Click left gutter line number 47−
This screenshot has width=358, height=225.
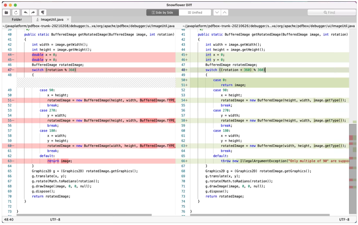click(11, 70)
